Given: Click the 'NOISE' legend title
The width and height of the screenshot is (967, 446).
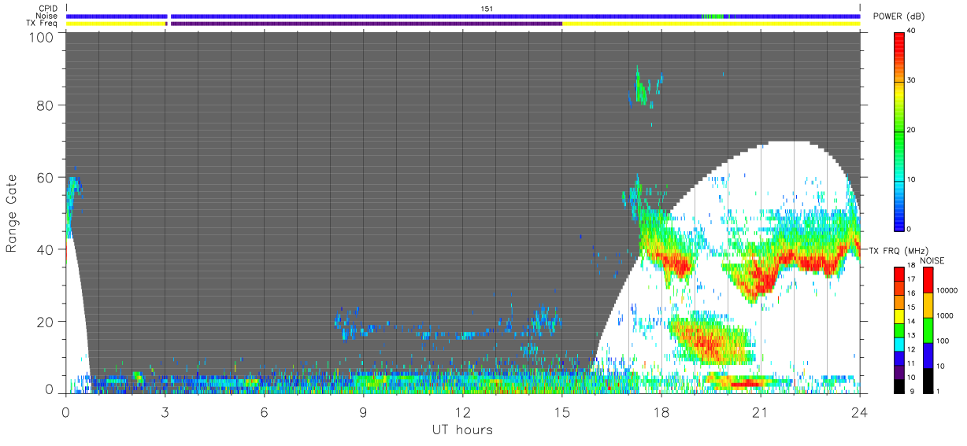Looking at the screenshot, I should coord(932,260).
